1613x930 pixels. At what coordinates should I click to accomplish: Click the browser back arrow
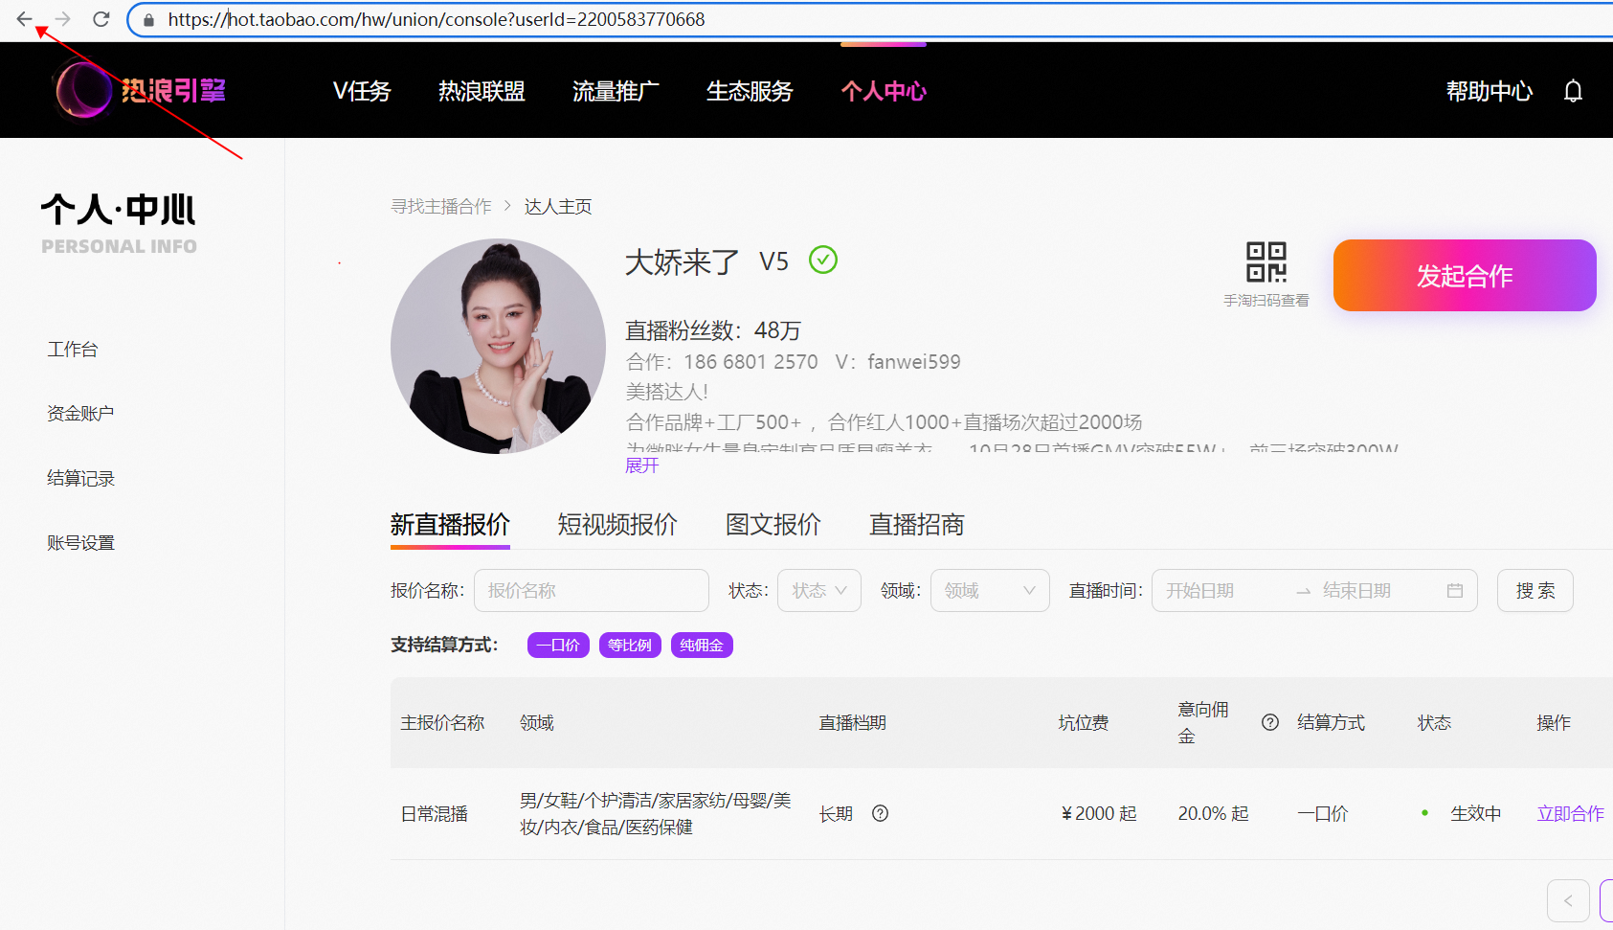24,19
